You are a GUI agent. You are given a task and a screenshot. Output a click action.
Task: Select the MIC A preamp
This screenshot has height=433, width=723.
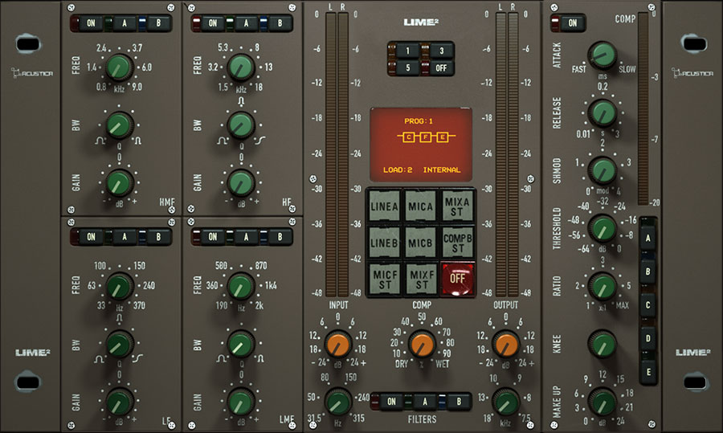tap(420, 206)
